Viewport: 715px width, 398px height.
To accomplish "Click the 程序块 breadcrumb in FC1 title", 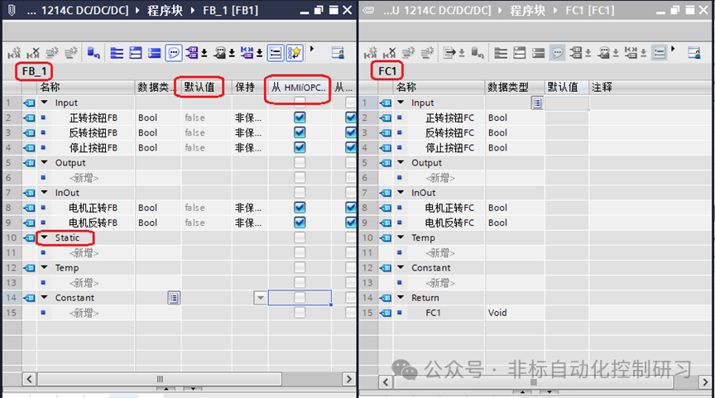I will (x=527, y=10).
